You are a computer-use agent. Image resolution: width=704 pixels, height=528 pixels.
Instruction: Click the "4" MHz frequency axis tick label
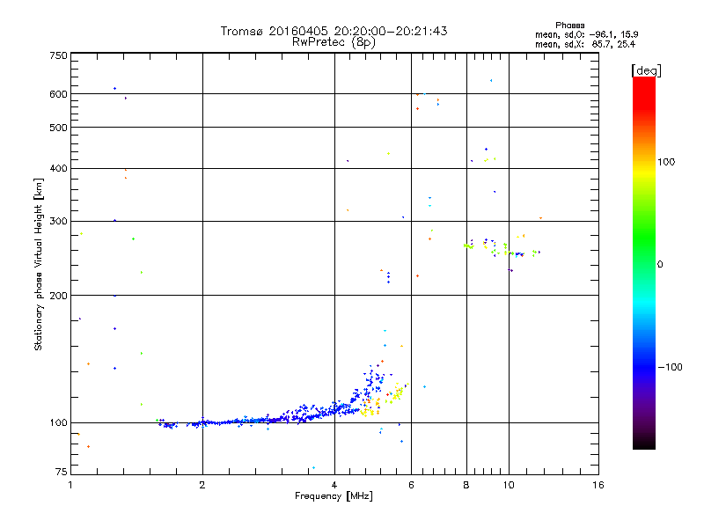[x=334, y=485]
